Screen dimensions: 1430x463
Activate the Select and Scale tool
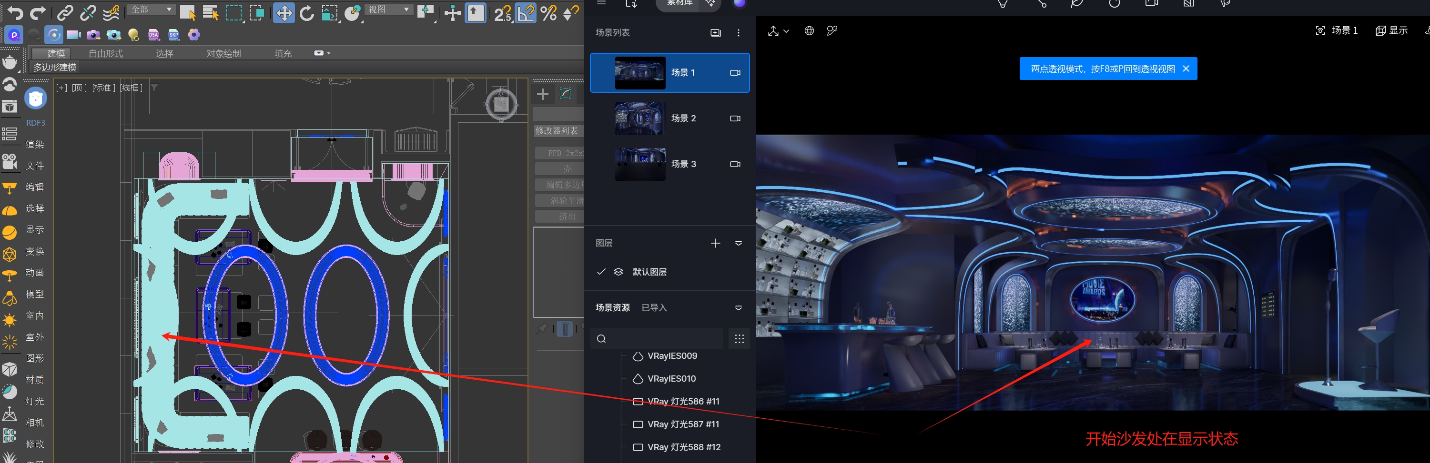point(330,13)
